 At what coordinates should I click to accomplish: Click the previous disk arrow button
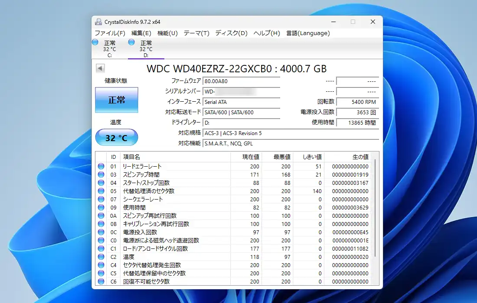(x=100, y=68)
